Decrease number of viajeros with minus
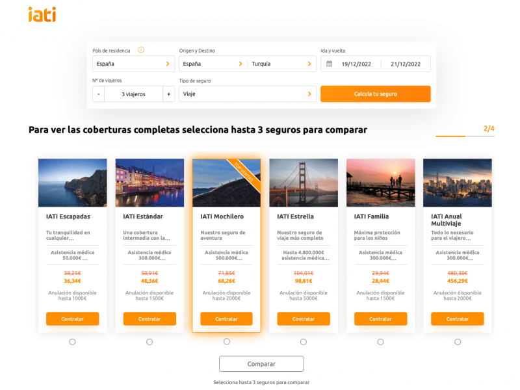The image size is (520, 390). [99, 94]
